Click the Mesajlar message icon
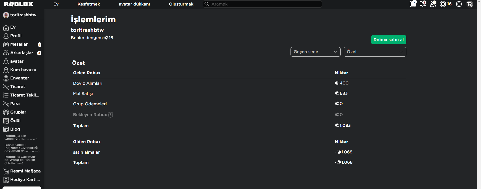This screenshot has height=189, width=481. 6,44
